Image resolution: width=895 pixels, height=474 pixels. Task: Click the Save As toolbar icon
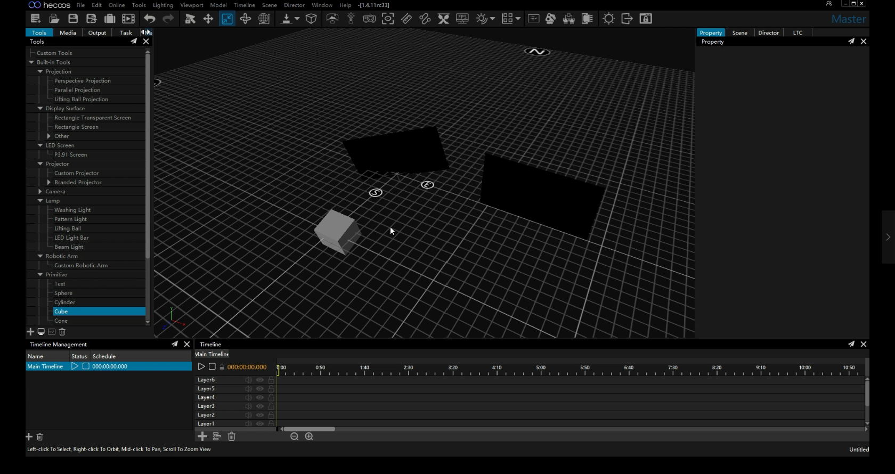click(92, 19)
